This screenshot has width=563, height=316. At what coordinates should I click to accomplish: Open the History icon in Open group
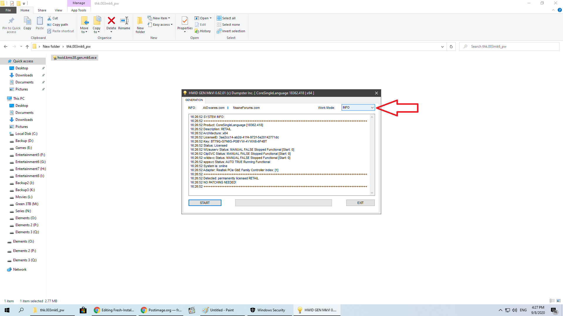[197, 31]
